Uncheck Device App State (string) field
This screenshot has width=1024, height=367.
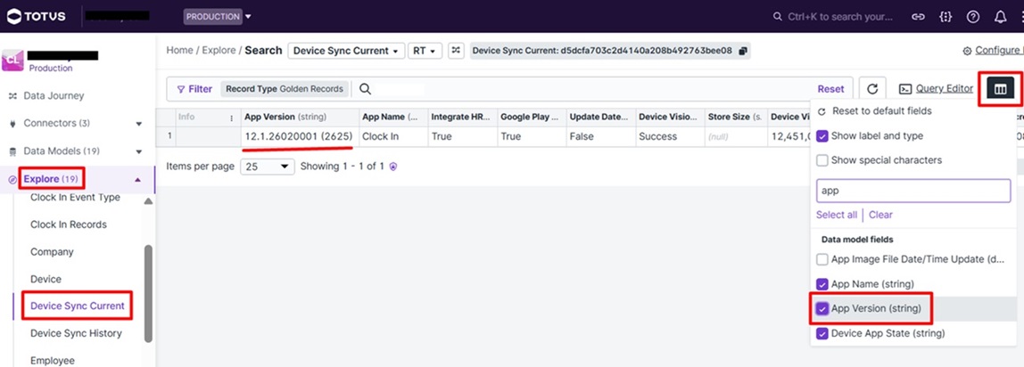pos(822,333)
